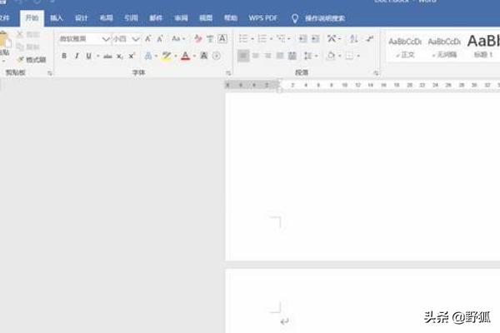Toggle Italic formatting
This screenshot has height=333, width=500.
[x=77, y=56]
